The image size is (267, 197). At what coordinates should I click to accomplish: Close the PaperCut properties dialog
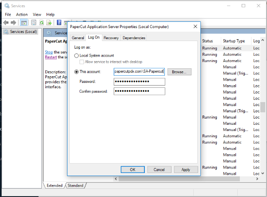pos(195,26)
